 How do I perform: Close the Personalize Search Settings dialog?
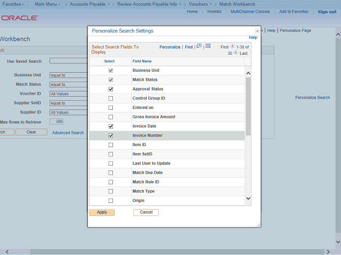pyautogui.click(x=257, y=31)
